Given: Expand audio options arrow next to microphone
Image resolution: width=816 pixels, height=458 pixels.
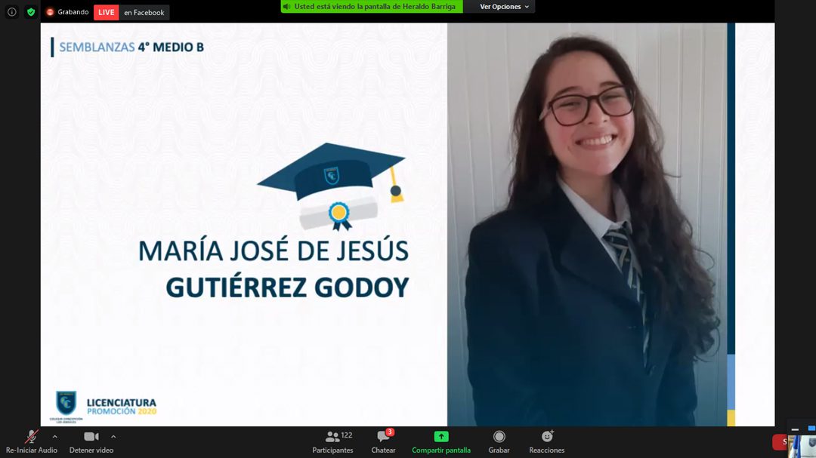Looking at the screenshot, I should pyautogui.click(x=54, y=437).
